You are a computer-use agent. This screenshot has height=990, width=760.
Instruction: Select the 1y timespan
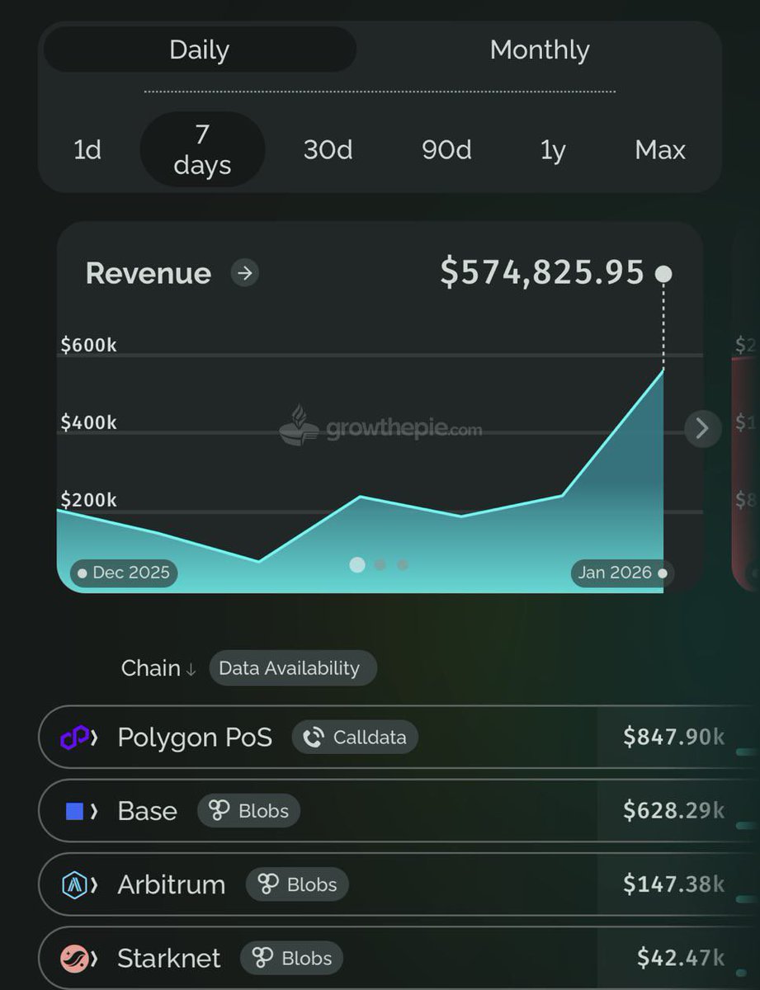pos(553,150)
